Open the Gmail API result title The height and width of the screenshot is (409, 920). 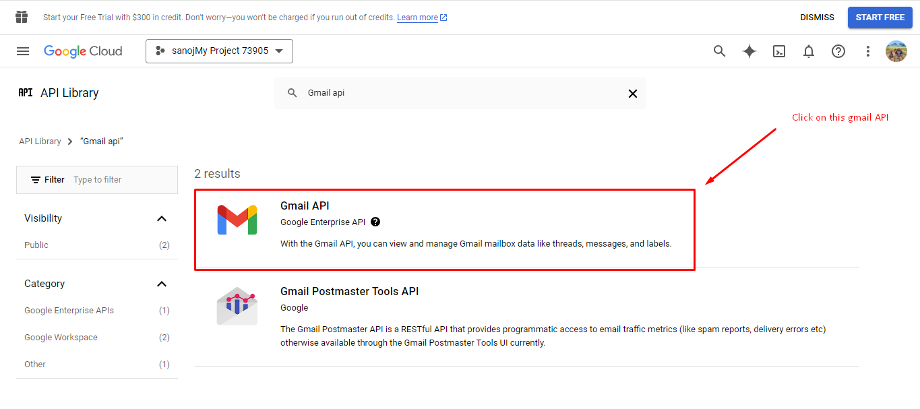pyautogui.click(x=305, y=206)
